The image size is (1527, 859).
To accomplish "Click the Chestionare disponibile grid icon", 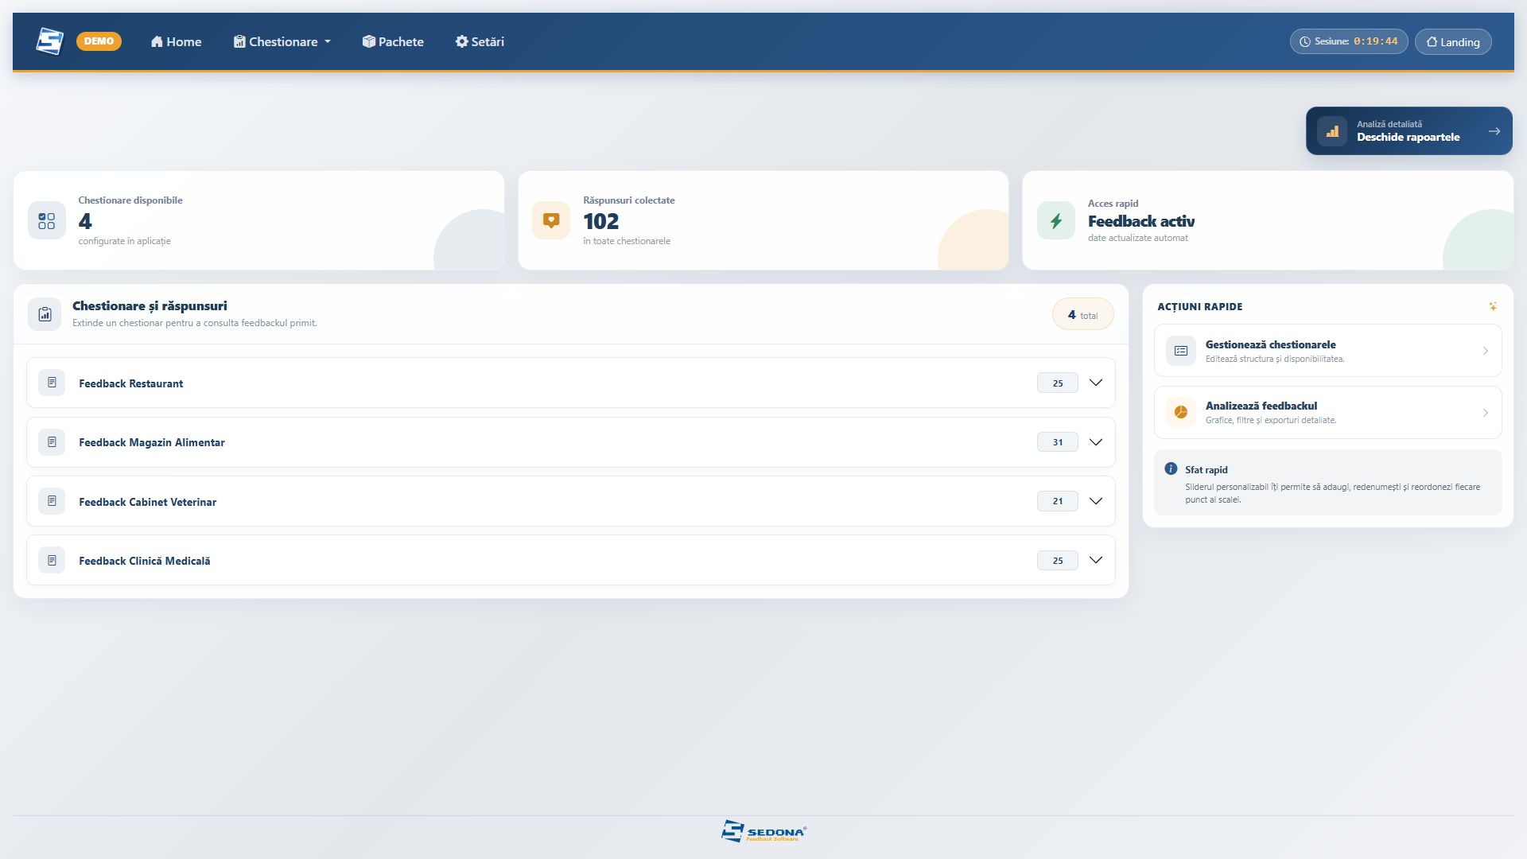I will click(47, 220).
